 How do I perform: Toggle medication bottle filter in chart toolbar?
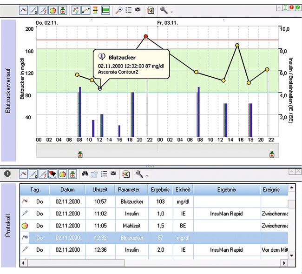pyautogui.click(x=63, y=10)
